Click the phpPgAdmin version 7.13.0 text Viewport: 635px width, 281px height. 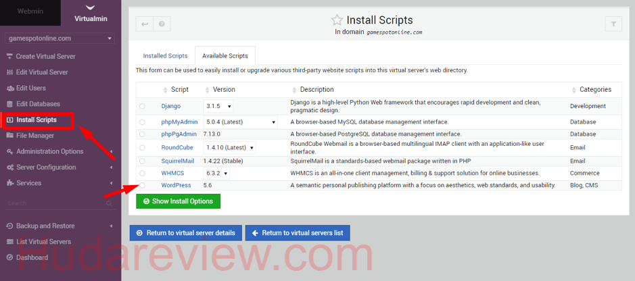coord(211,134)
